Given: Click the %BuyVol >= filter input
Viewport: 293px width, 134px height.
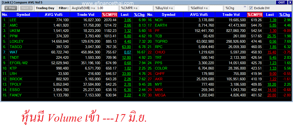Looking at the screenshot, I should click(181, 8).
